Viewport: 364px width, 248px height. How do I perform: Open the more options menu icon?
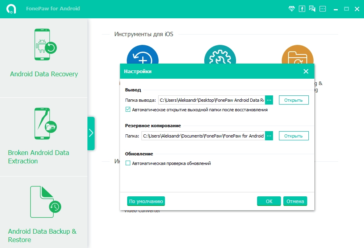tap(323, 9)
